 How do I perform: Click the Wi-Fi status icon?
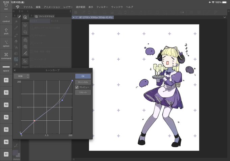pos(213,2)
